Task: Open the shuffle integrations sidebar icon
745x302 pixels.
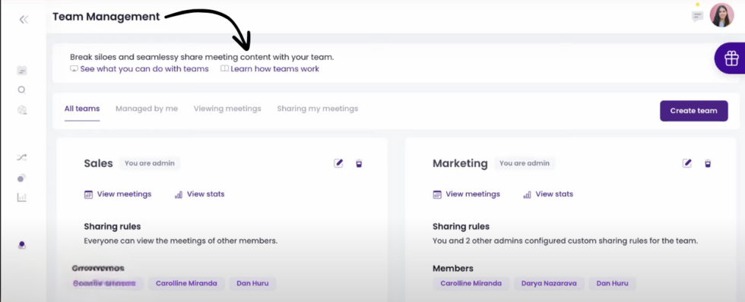Action: (x=22, y=157)
